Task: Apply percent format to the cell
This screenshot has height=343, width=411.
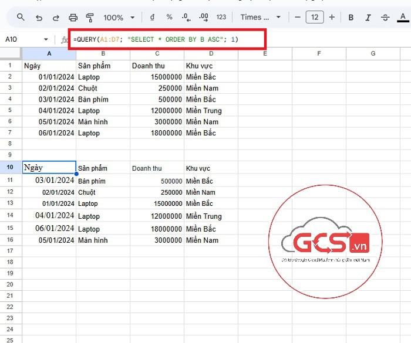Action: click(x=169, y=18)
